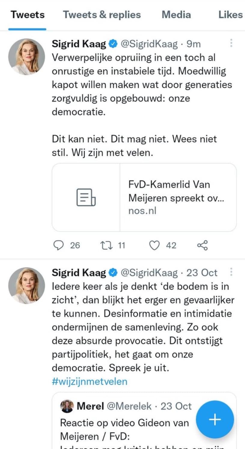245x449 pixels.
Task: Like the tweet with 42 likes
Action: click(x=154, y=246)
